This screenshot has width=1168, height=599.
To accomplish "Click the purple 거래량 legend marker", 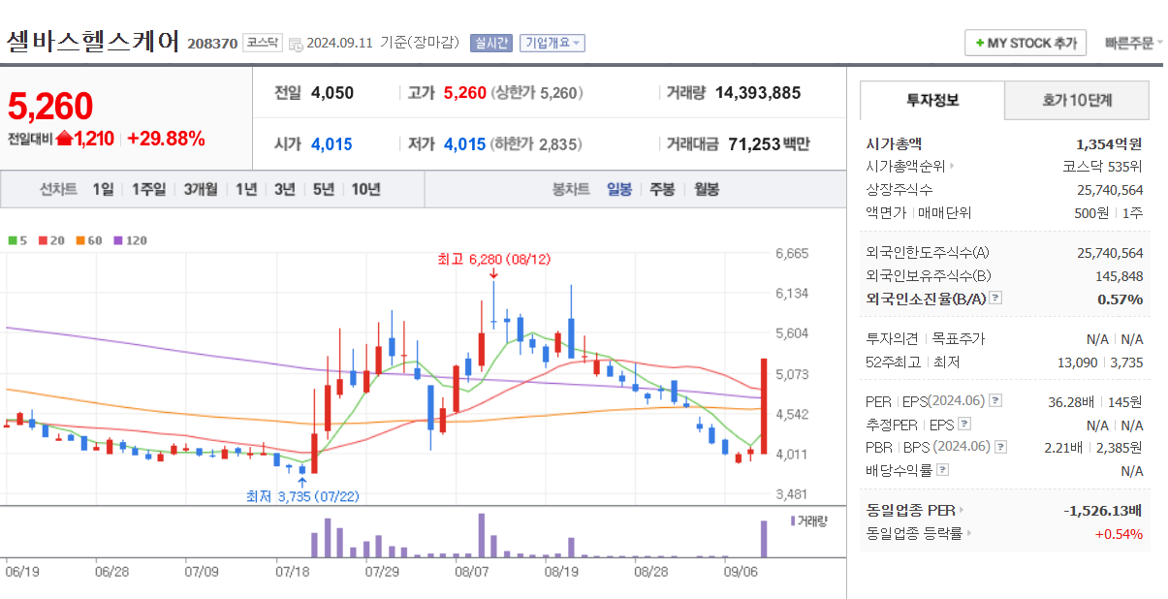I will pos(793,521).
